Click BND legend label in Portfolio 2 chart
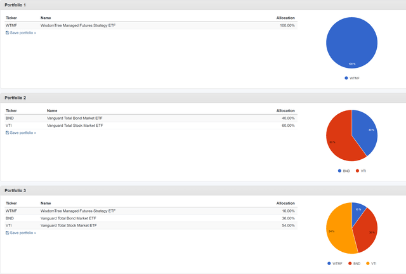Image resolution: width=406 pixels, height=274 pixels. [x=346, y=171]
